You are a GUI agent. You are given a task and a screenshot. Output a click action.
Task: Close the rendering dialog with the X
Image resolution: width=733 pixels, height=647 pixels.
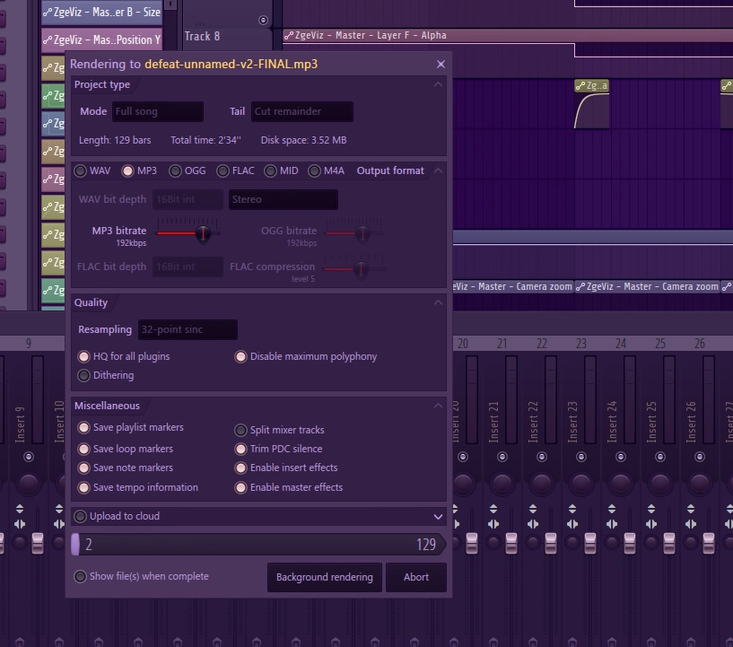pyautogui.click(x=441, y=65)
